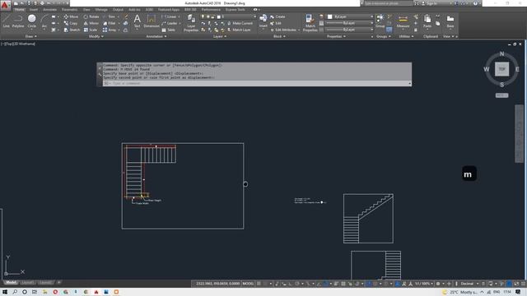Open the linetype ByLayer dropdown
The image size is (527, 296).
[x=349, y=30]
